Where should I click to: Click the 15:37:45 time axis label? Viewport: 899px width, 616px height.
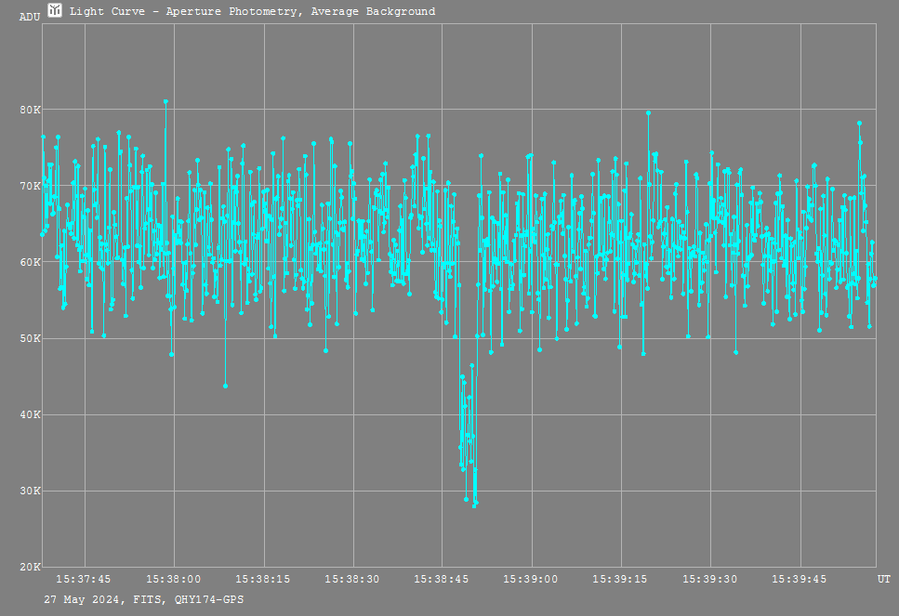[84, 580]
